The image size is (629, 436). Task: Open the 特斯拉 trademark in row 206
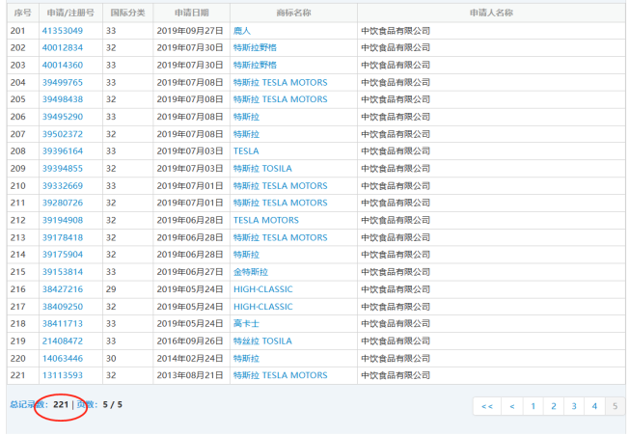[246, 117]
